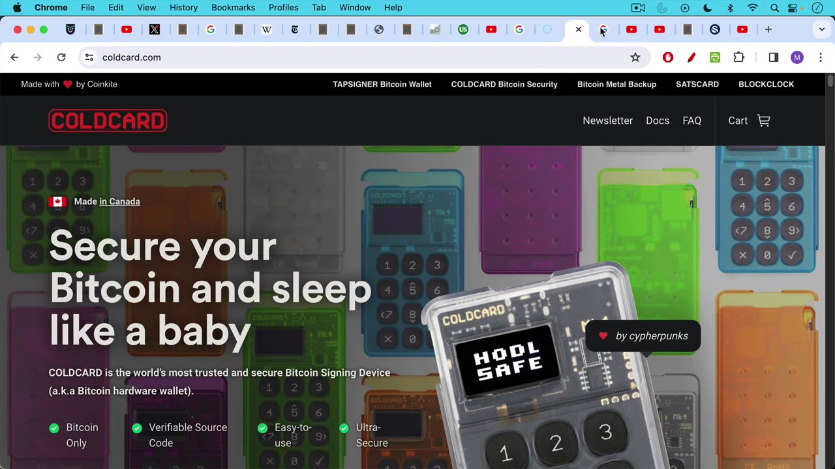This screenshot has height=469, width=835.
Task: Open the Newsletter page
Action: point(608,121)
